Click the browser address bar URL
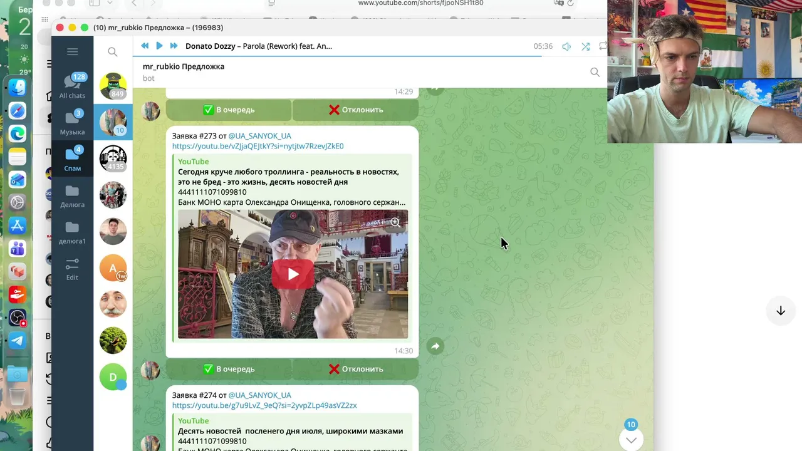802x451 pixels. (420, 3)
